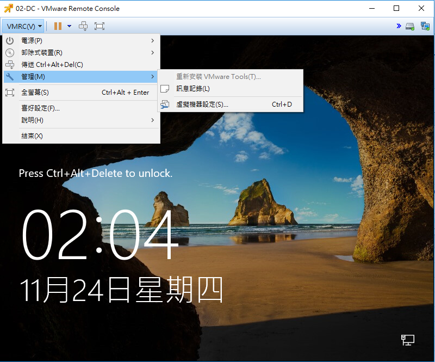Click the suspend/pause VM toolbar icon

57,26
